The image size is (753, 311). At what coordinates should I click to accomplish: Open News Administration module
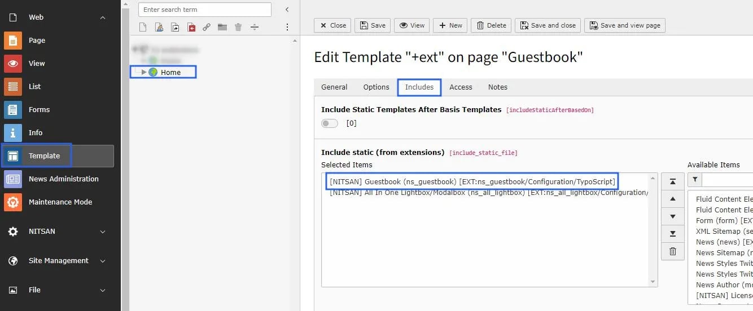pyautogui.click(x=63, y=179)
